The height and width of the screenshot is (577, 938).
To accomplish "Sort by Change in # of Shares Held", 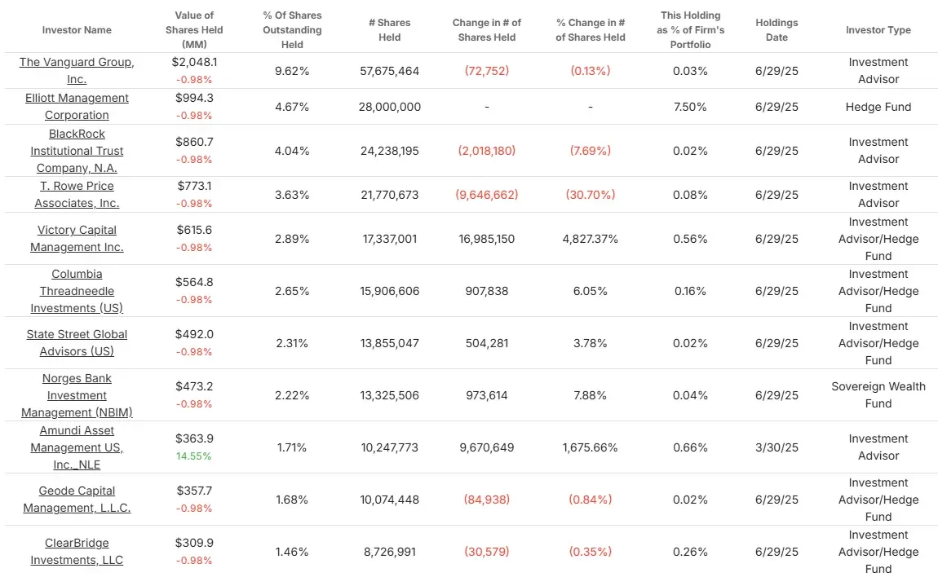I will pos(486,30).
